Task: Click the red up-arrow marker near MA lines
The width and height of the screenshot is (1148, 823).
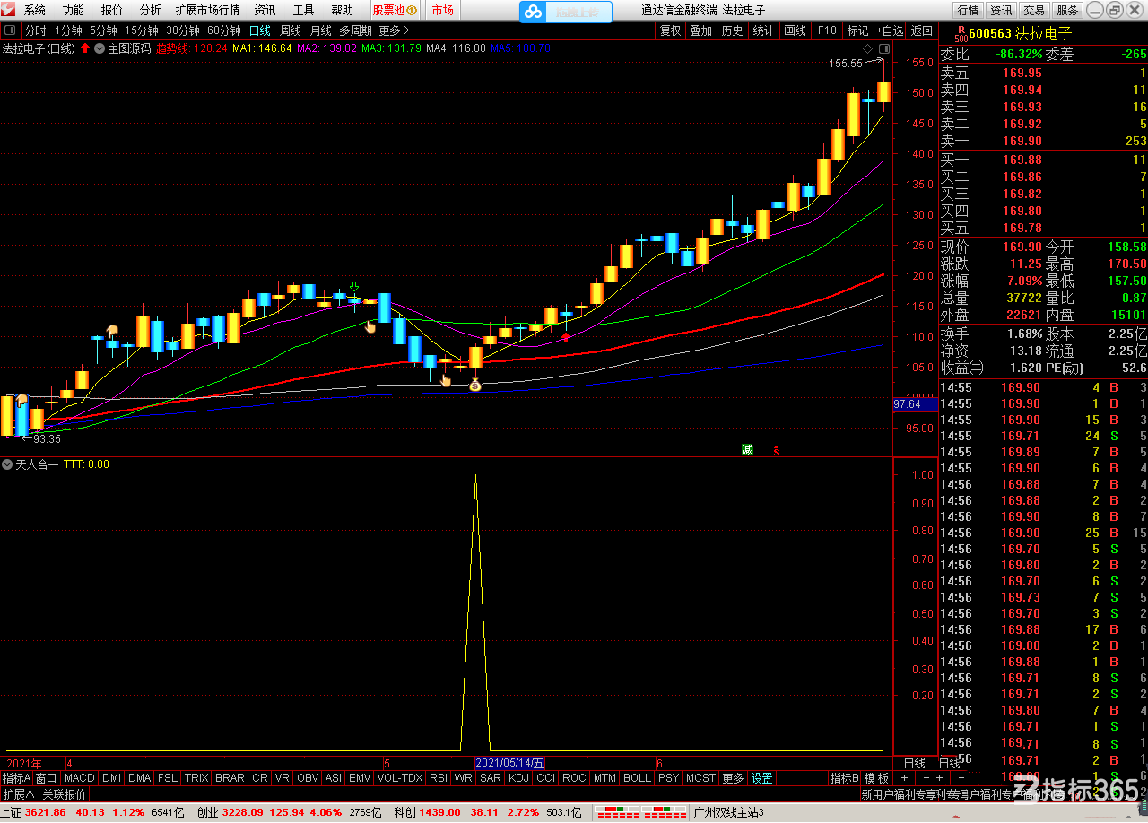Action: [566, 336]
